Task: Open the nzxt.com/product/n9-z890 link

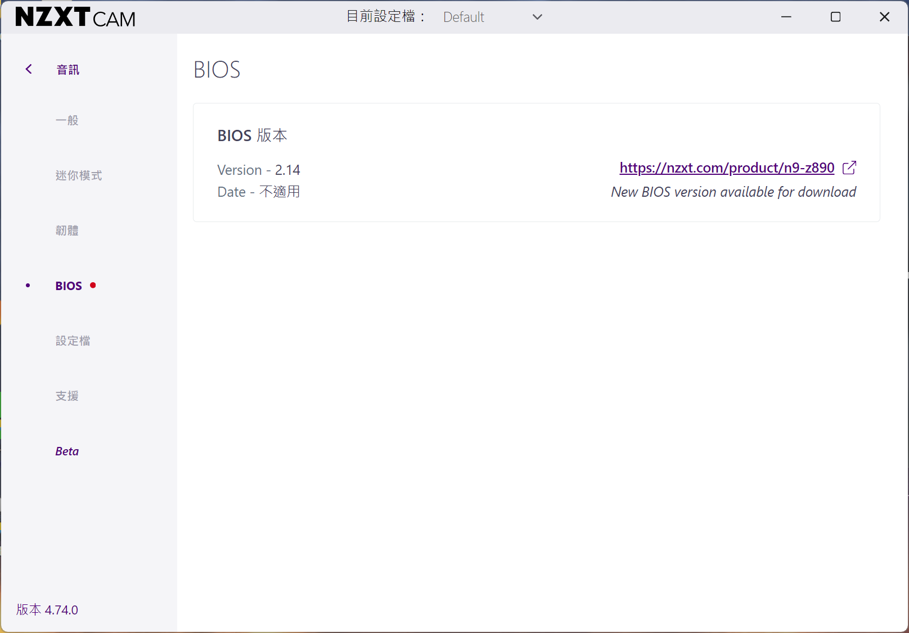Action: tap(727, 168)
